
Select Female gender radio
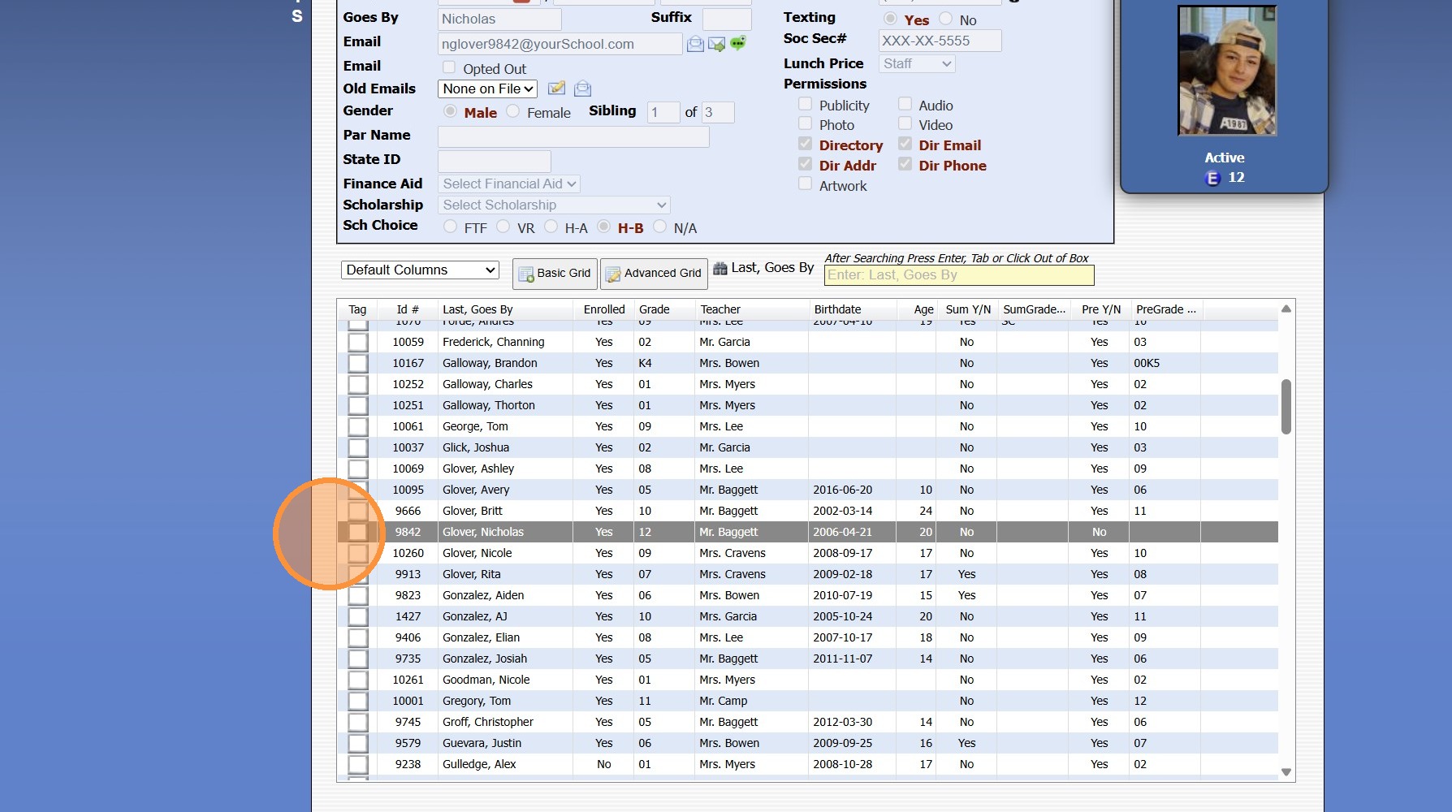pyautogui.click(x=513, y=111)
